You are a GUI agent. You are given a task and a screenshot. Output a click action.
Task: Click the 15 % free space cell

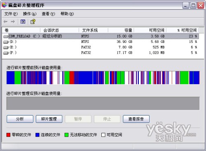click(x=193, y=42)
